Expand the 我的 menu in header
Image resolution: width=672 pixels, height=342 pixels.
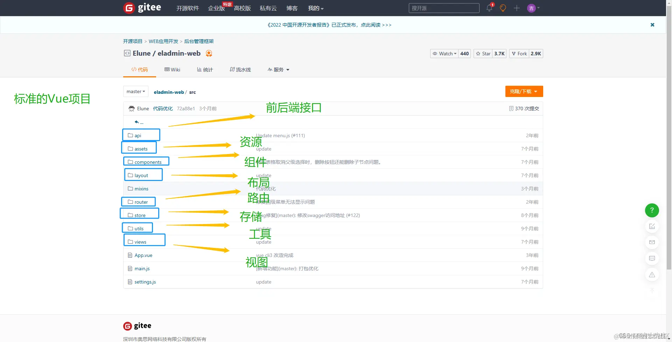click(316, 8)
